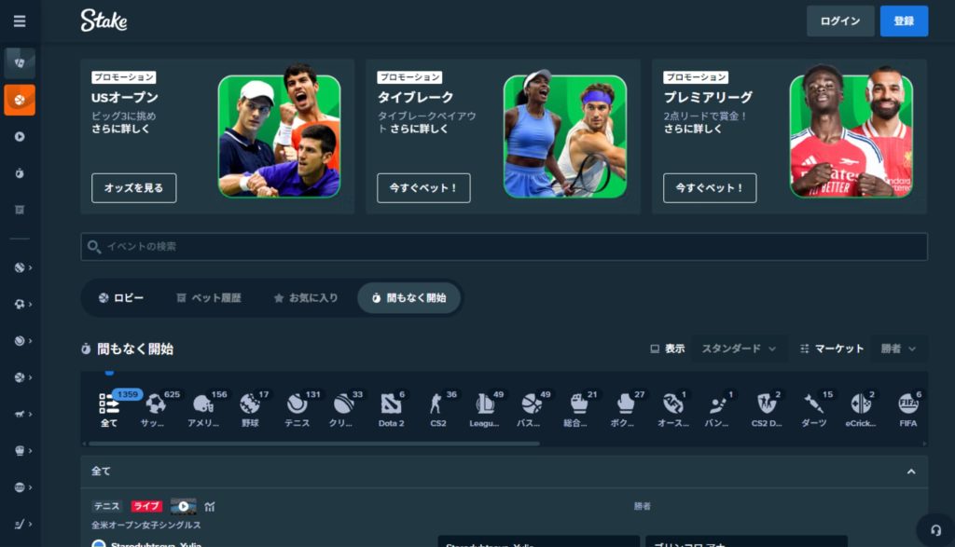Open さらに詳しく link in タイブレーク promo
Image resolution: width=955 pixels, height=547 pixels.
point(419,129)
